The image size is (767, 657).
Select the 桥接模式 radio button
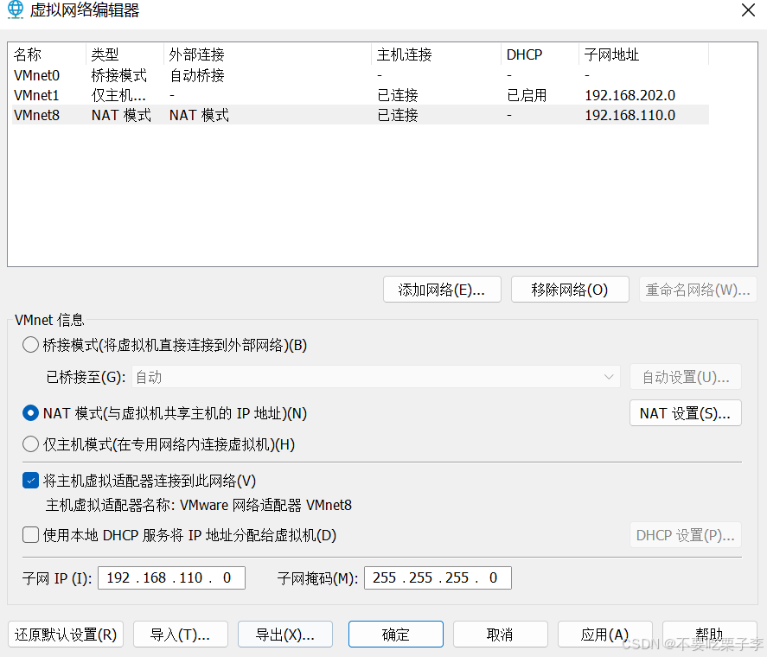[31, 345]
